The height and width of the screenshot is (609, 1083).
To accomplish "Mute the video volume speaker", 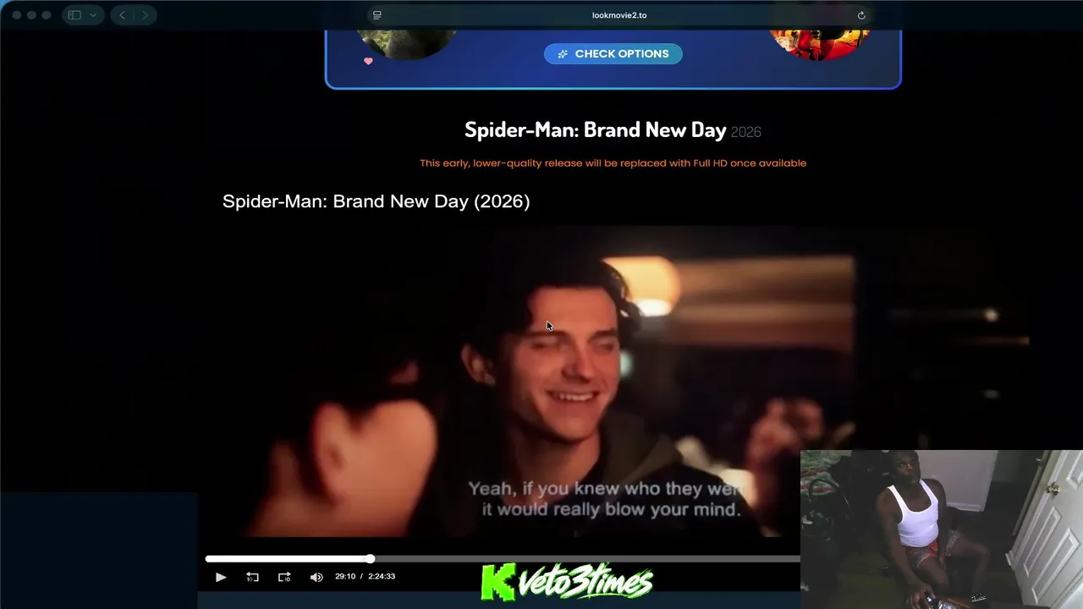I will (316, 577).
